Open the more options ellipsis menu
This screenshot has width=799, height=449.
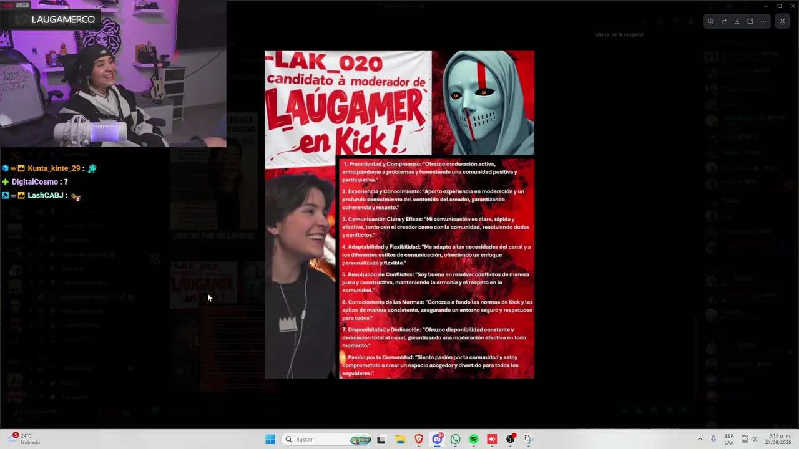tap(763, 21)
